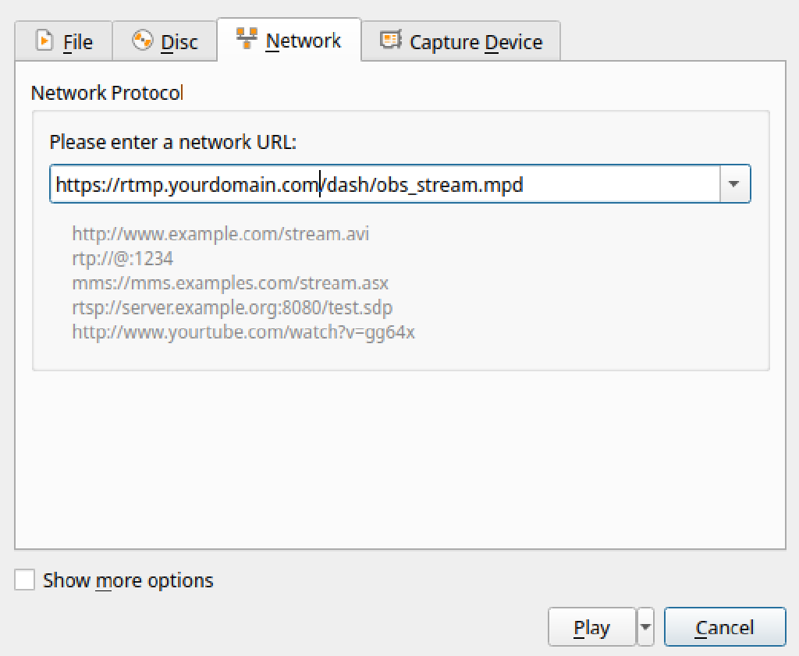
Task: Click the Cancel button
Action: [724, 627]
